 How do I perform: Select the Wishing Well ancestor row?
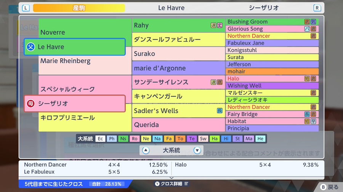272,85
